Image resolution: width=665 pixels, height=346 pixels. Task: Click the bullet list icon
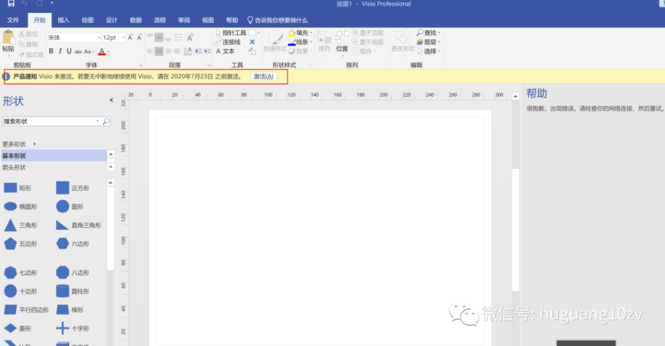(x=179, y=37)
